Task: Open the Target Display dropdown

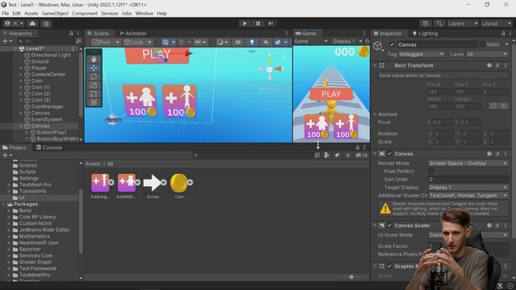Action: (x=468, y=188)
